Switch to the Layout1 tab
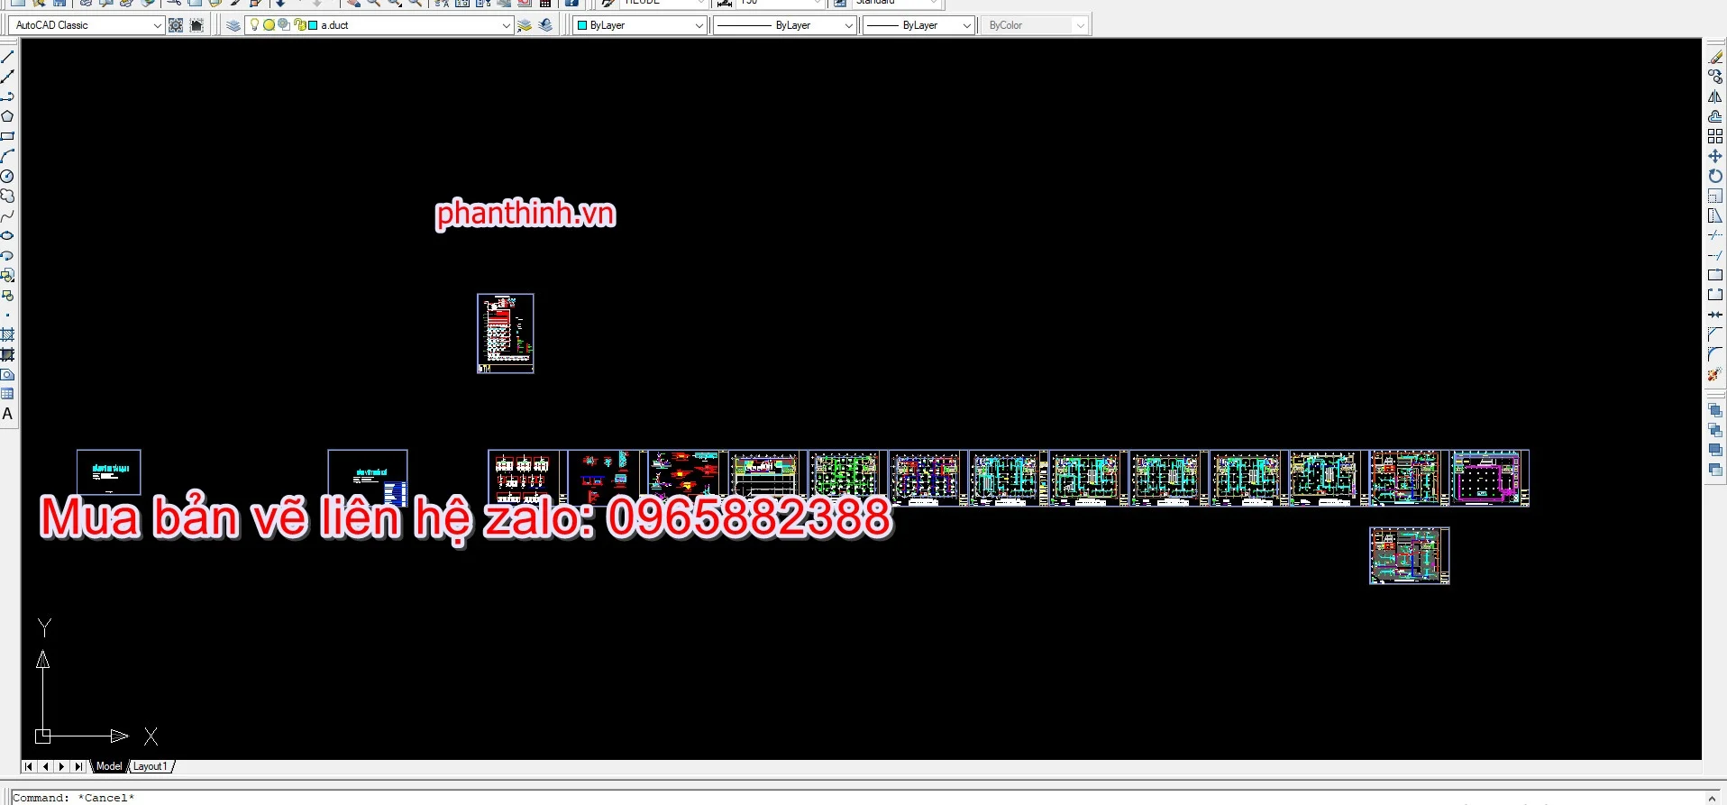Screen dimensions: 1727x805 [150, 766]
